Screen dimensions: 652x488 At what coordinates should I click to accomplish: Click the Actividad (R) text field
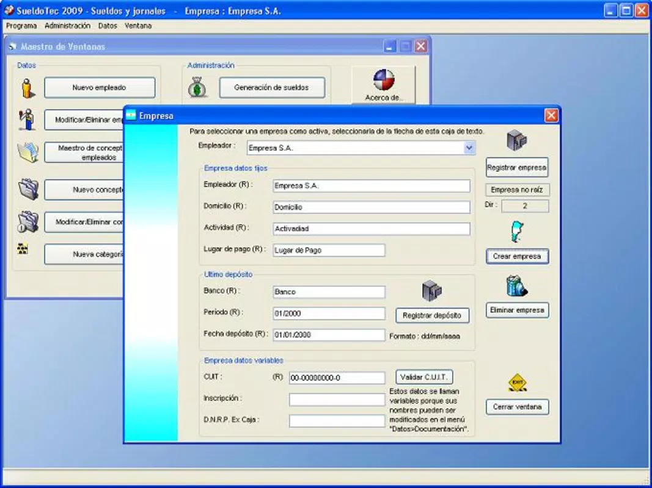pyautogui.click(x=372, y=229)
